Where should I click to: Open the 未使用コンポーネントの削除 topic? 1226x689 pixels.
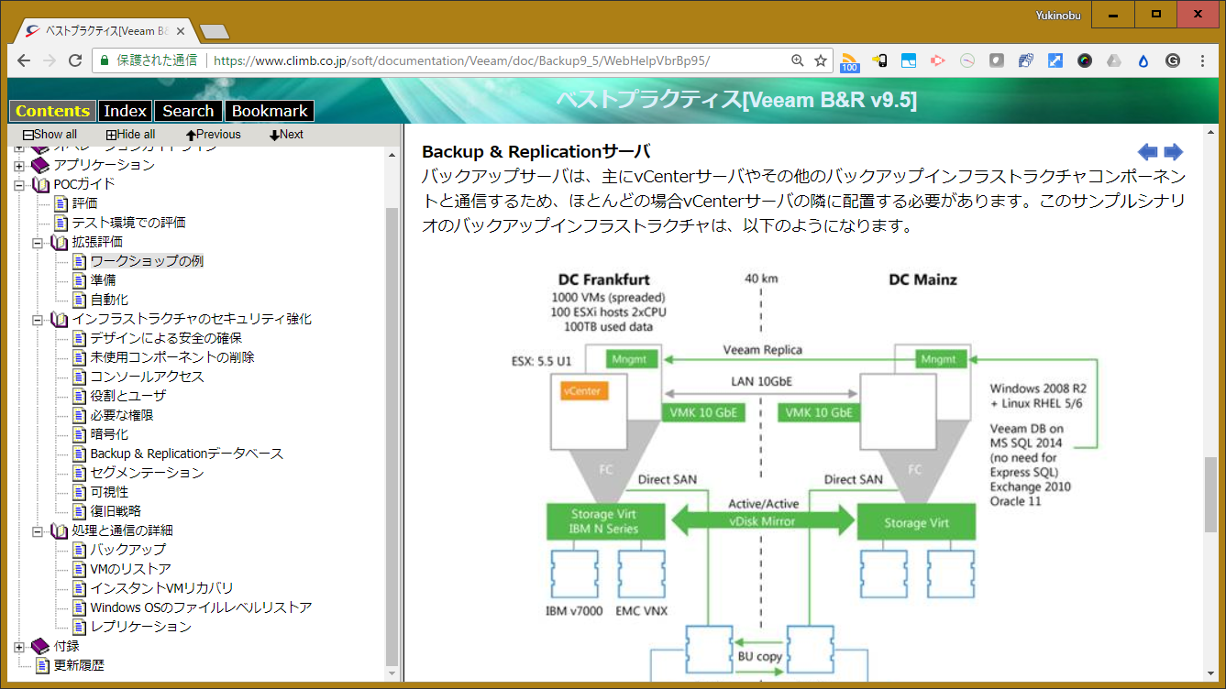172,357
